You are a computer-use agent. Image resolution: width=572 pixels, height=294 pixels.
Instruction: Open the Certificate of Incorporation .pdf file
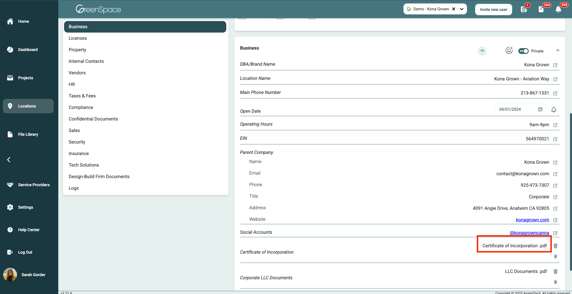(x=515, y=246)
